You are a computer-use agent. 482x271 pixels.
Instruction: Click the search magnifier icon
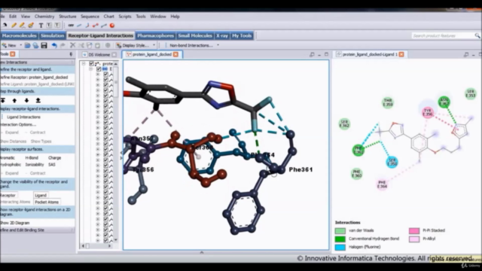pyautogui.click(x=477, y=36)
